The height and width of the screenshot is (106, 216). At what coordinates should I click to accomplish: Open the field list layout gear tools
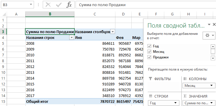coord(209,35)
